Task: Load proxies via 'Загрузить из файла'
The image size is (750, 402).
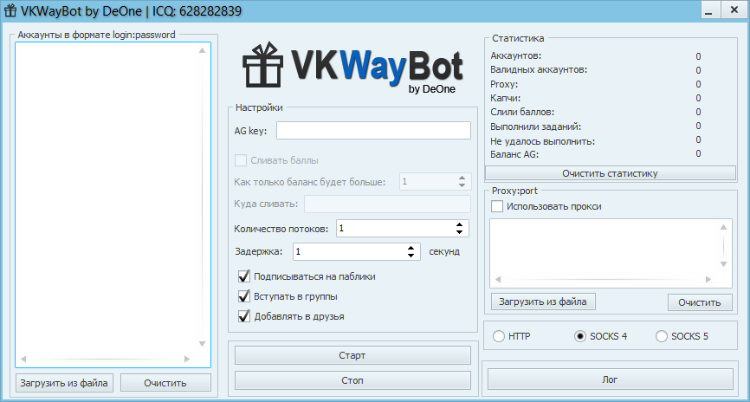Action: [542, 302]
